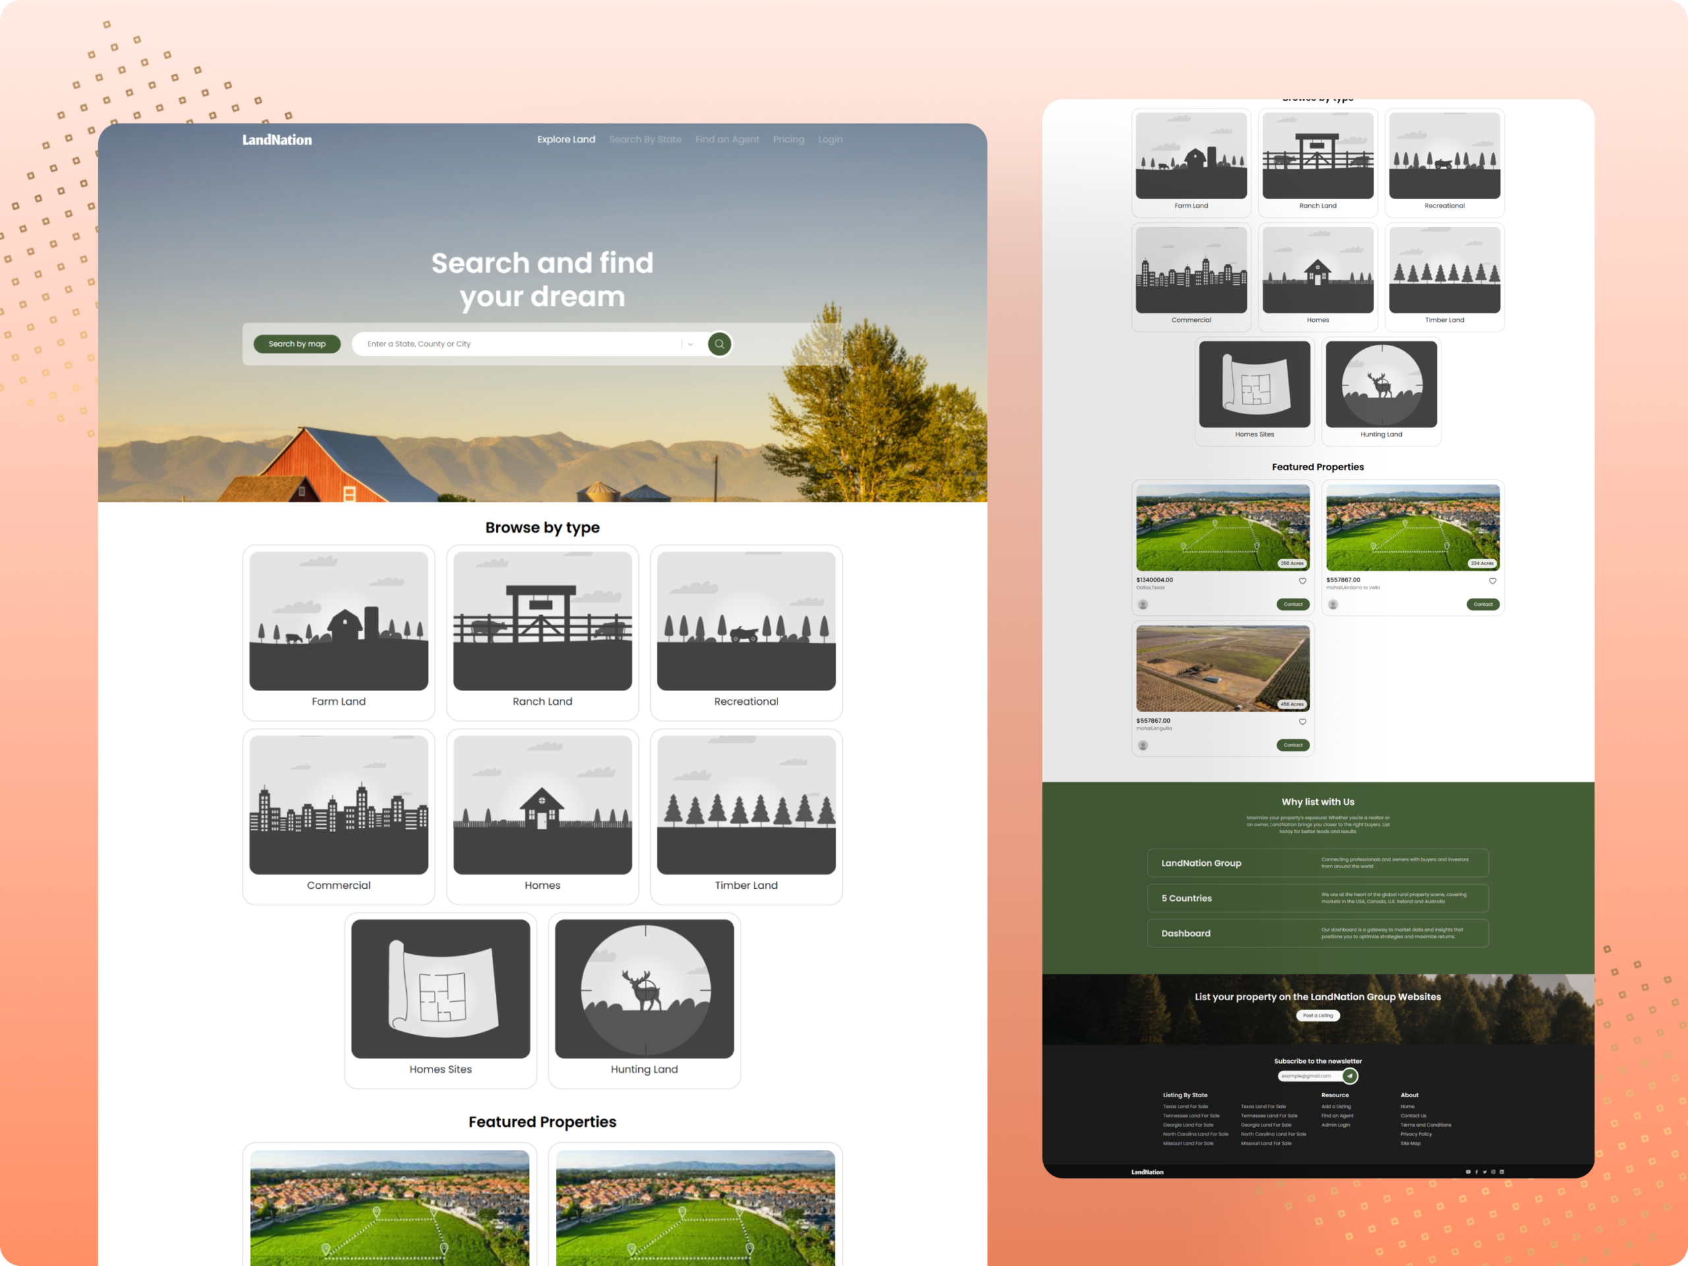
Task: Expand the Dashboard info row
Action: (x=1317, y=933)
